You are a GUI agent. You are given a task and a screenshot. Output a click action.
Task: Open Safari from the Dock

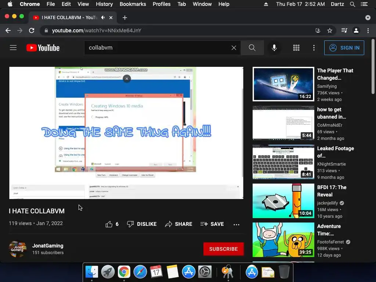[x=140, y=272]
